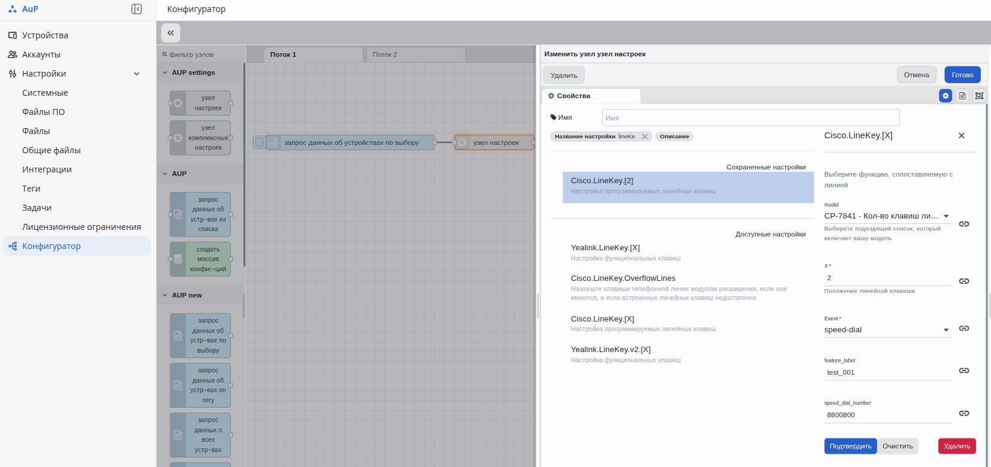Select the 'узел настроек' palette node
The height and width of the screenshot is (467, 991).
[x=201, y=103]
